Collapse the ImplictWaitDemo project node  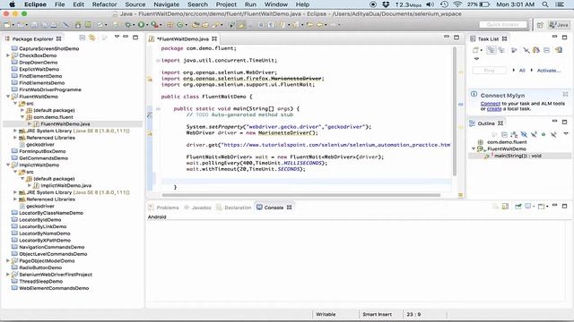click(x=8, y=165)
